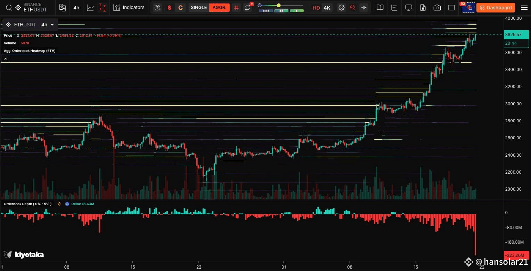The height and width of the screenshot is (271, 531).
Task: Click the Delta: 18.43M value
Action: [x=83, y=204]
